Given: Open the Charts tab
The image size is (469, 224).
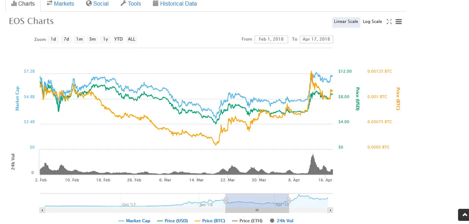Looking at the screenshot, I should 23,4.
